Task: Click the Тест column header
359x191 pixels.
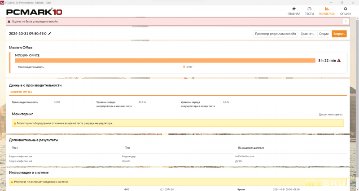Action: (15, 148)
